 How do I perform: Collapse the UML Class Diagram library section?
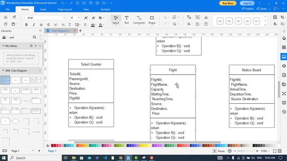(3, 71)
